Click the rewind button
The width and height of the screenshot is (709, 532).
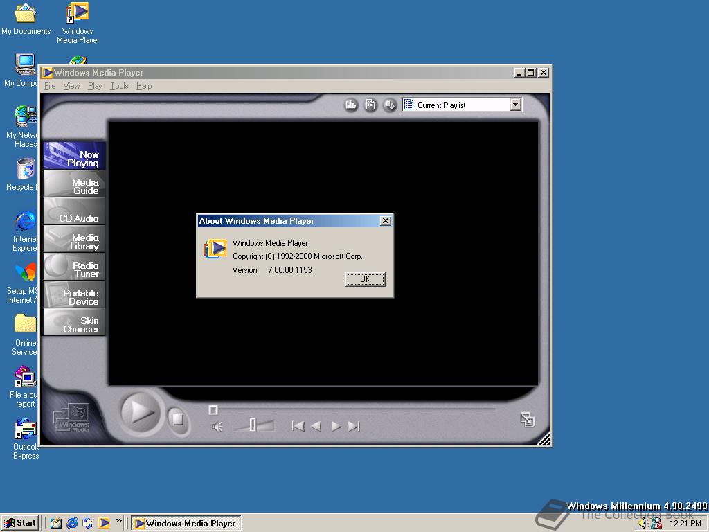pyautogui.click(x=316, y=426)
